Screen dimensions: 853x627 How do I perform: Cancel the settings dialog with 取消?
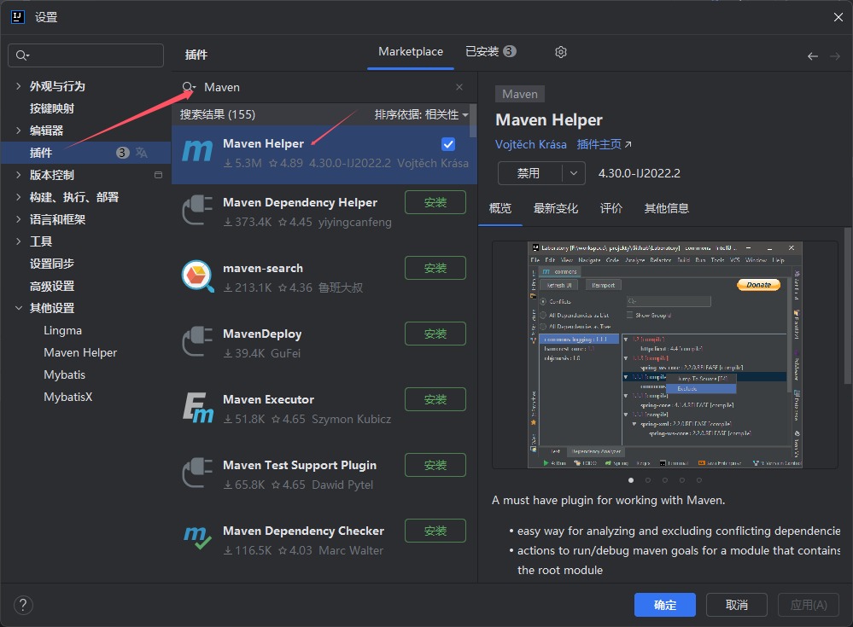pyautogui.click(x=737, y=605)
